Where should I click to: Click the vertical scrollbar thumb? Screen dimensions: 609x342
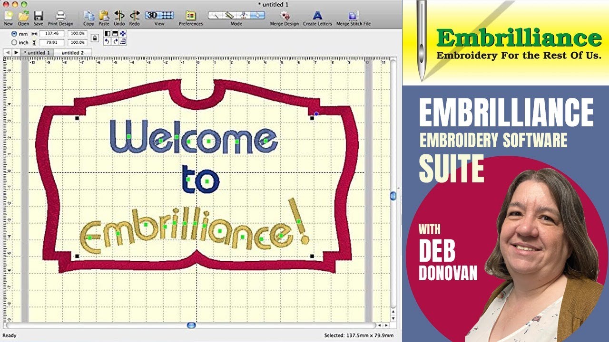393,195
